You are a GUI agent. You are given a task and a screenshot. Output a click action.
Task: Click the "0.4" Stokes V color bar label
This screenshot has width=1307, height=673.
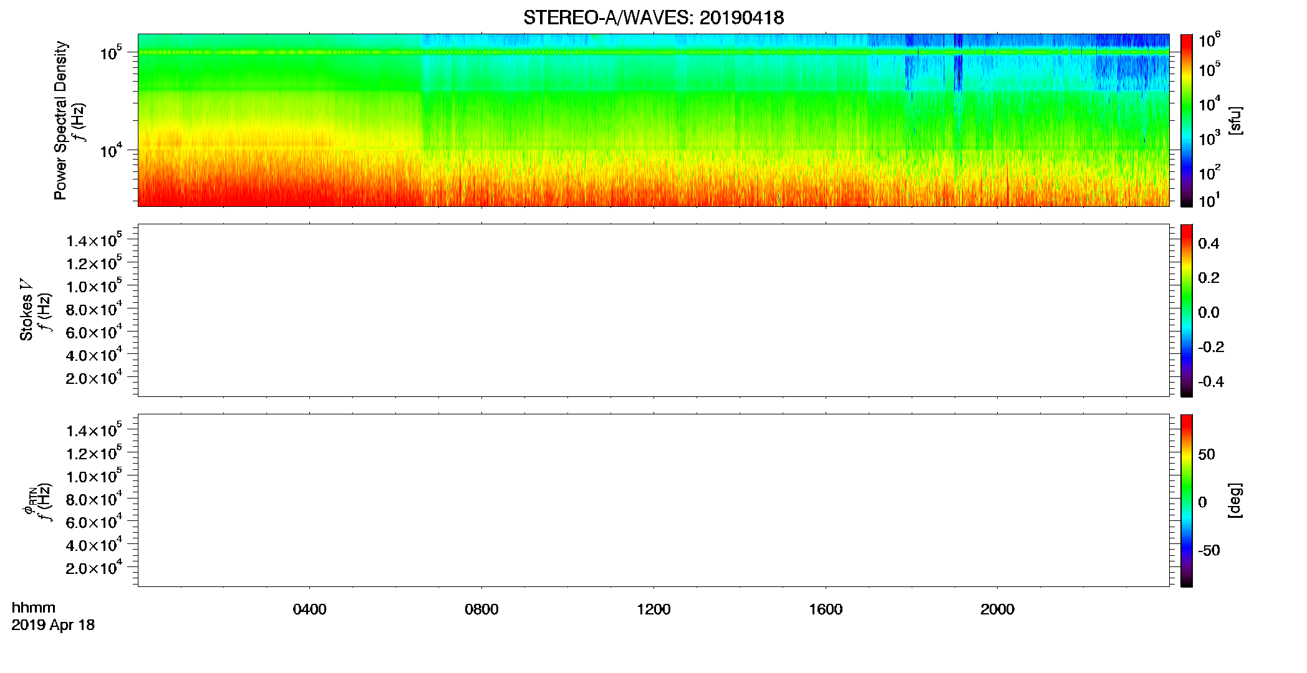click(1208, 244)
